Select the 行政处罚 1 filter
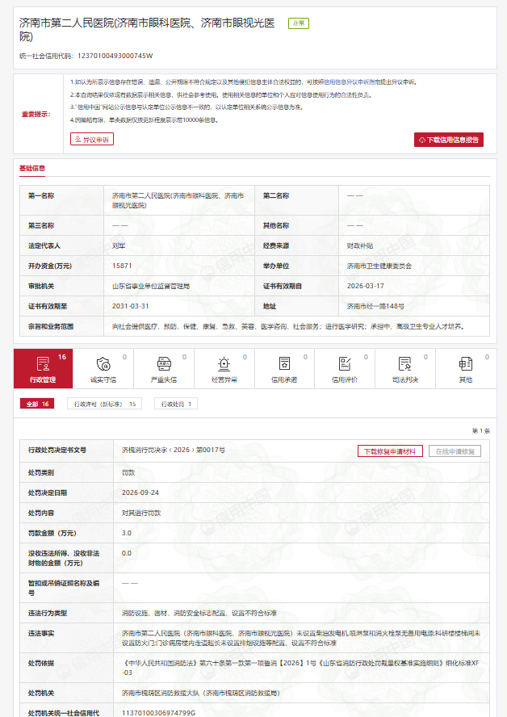 176,404
